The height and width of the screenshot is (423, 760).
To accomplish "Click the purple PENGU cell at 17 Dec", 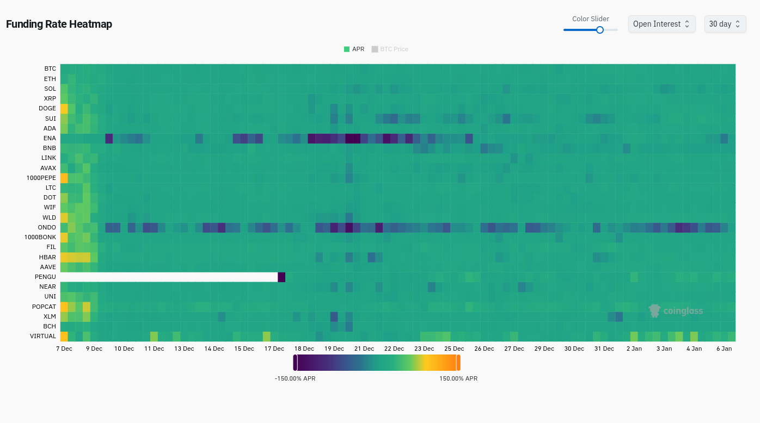I will pos(281,277).
